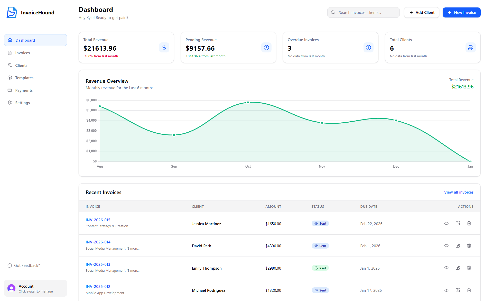Viewport: 484px width, 301px height.
Task: Delete invoice INV-2026-014 using the trash icon
Action: pyautogui.click(x=469, y=246)
